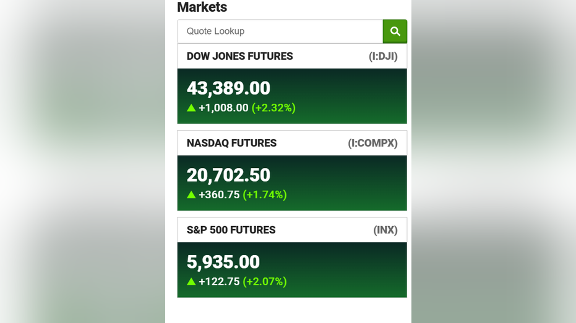Viewport: 576px width, 323px height.
Task: Select the 20,702.50 Nasdaq price
Action: coord(228,175)
